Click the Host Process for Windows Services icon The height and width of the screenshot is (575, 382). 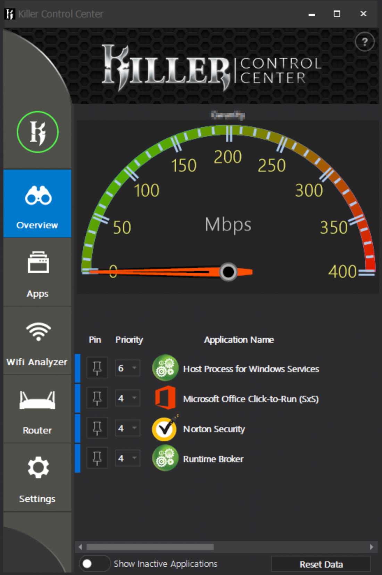165,368
